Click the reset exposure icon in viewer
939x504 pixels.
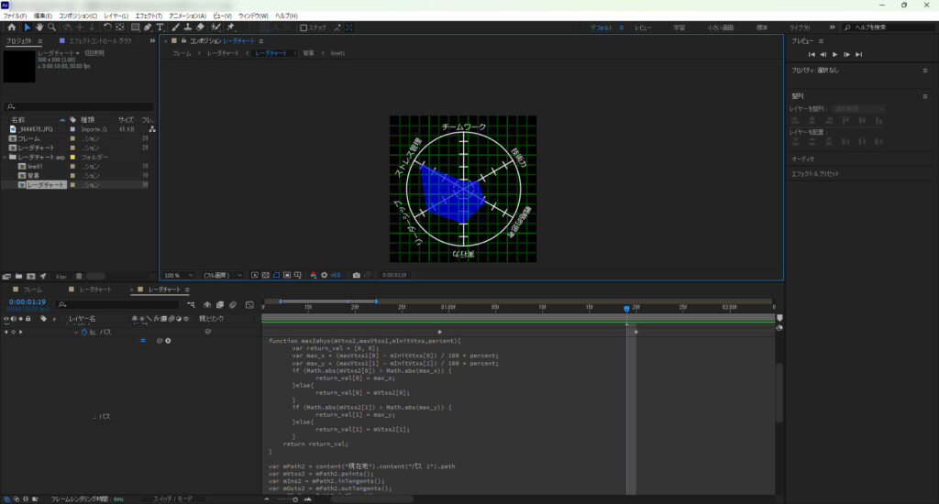coord(324,275)
